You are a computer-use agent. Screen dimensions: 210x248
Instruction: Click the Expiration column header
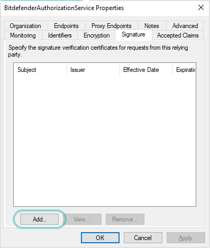point(184,70)
